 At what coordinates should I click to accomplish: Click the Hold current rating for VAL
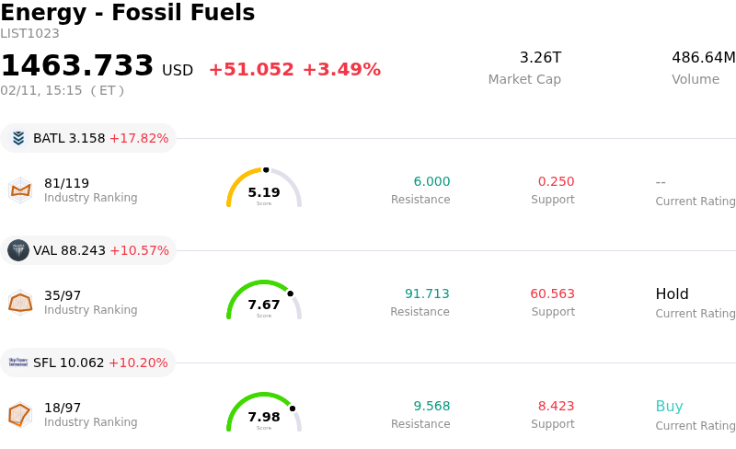click(672, 294)
